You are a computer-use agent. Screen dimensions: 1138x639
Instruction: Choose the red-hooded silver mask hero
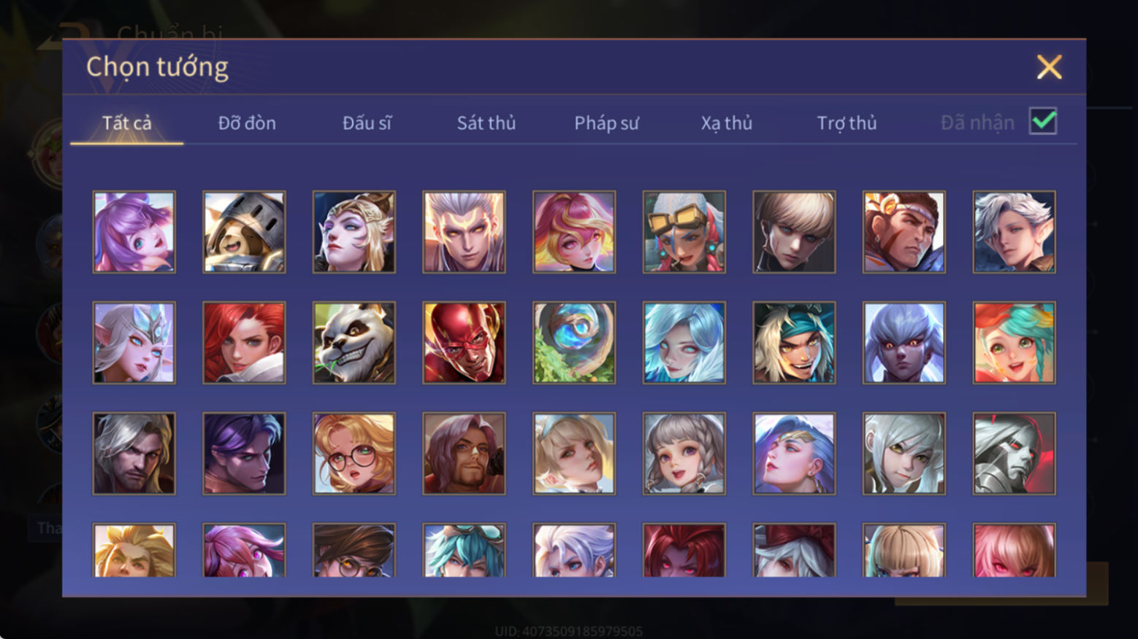[x=1014, y=454]
